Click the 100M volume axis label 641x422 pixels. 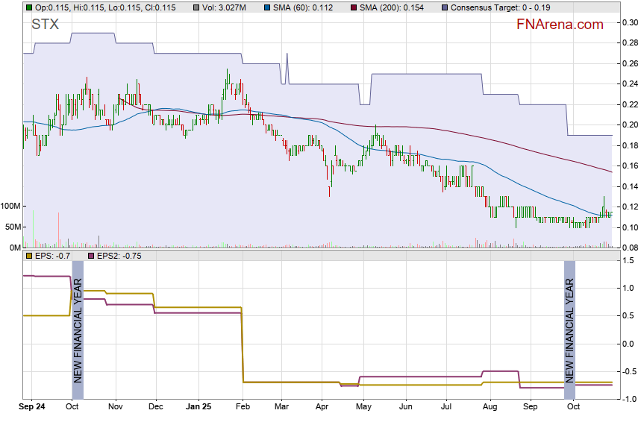coord(11,207)
